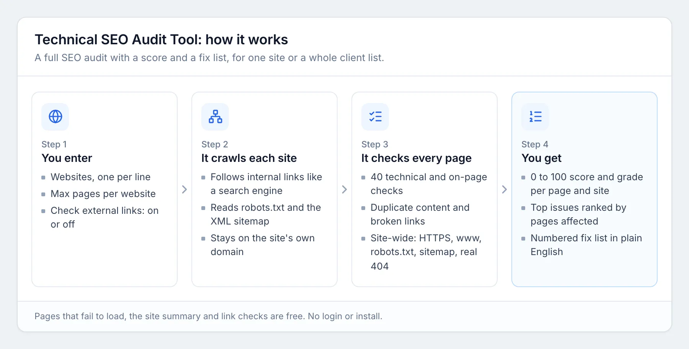Click 'Check external links: on or off'
The width and height of the screenshot is (689, 349).
point(104,217)
